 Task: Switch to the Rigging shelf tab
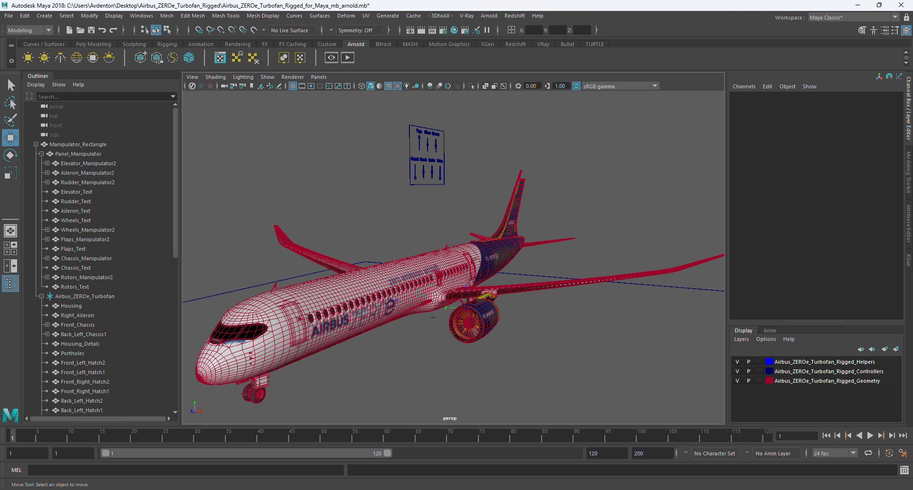point(167,44)
